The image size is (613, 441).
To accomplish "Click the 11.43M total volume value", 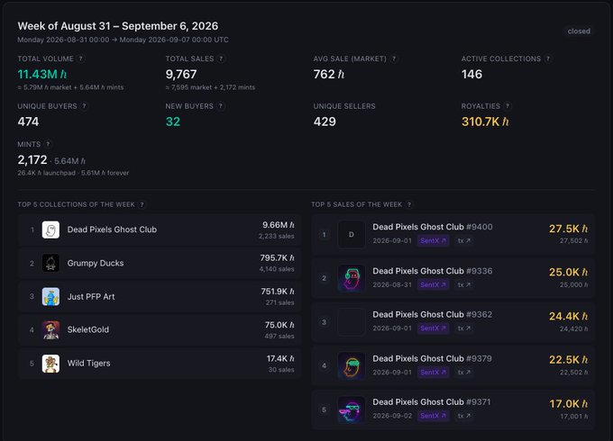I will (41, 74).
